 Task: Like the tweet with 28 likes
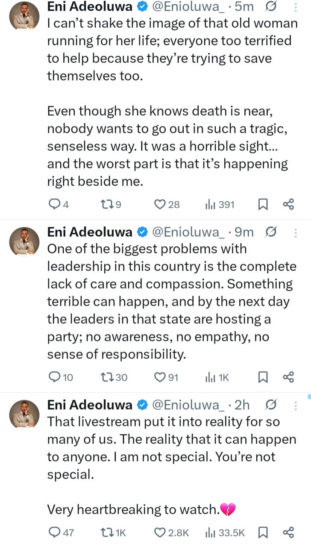point(160,205)
